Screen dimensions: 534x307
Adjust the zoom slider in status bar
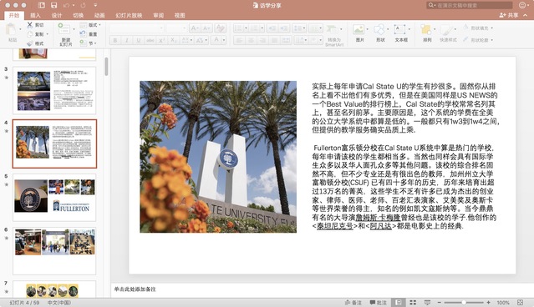pos(464,302)
